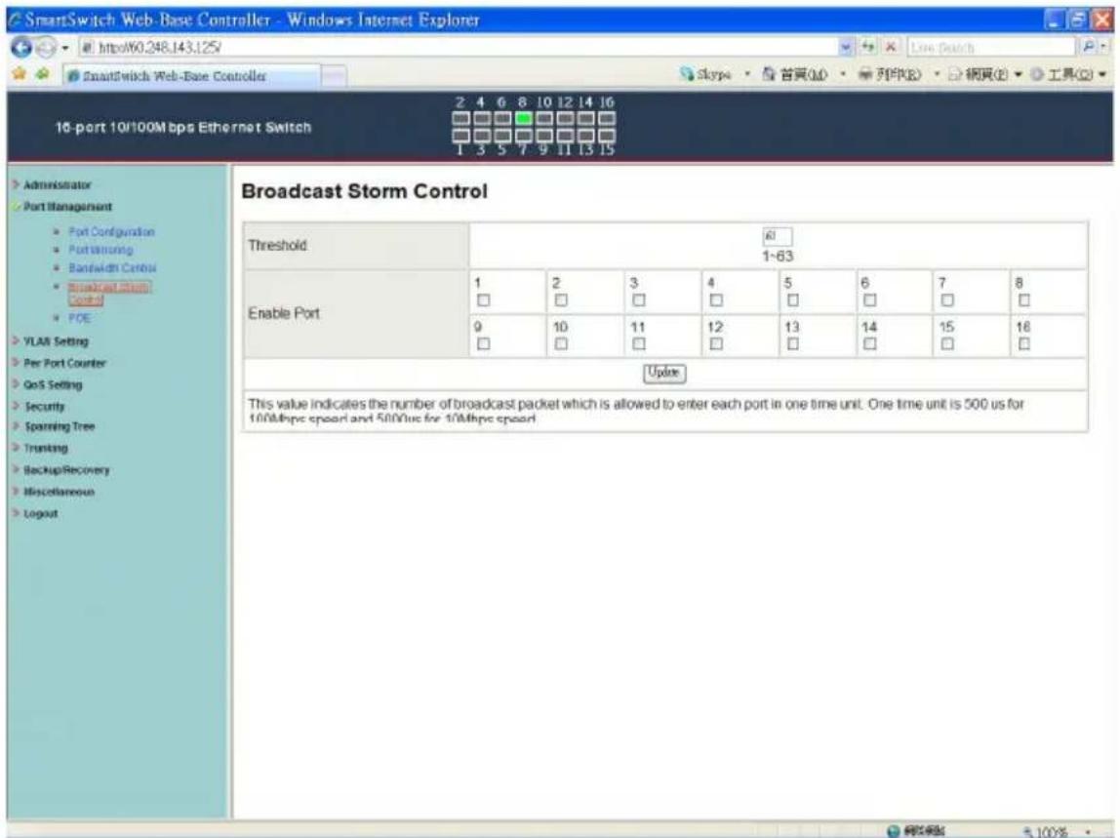The width and height of the screenshot is (1120, 838).
Task: Expand the Administrator menu section
Action: pos(58,185)
